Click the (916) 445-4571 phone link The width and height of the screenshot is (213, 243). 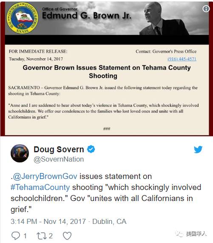click(182, 59)
